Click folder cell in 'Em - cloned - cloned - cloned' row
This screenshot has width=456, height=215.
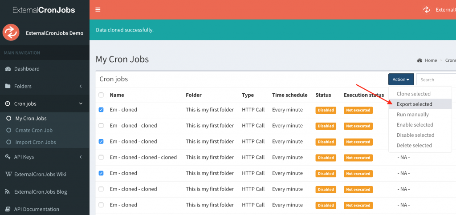[210, 157]
